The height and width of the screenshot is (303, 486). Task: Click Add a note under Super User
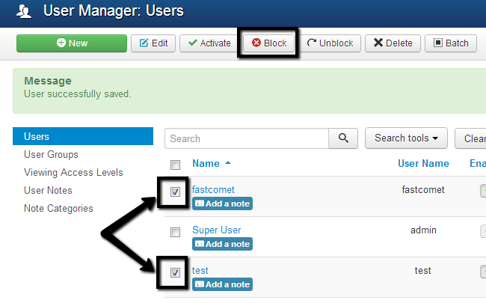click(222, 244)
